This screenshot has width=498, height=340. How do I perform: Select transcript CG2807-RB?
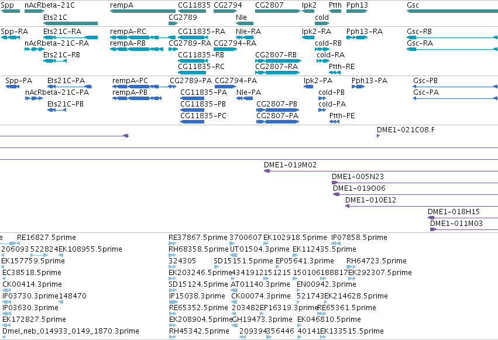pos(278,61)
